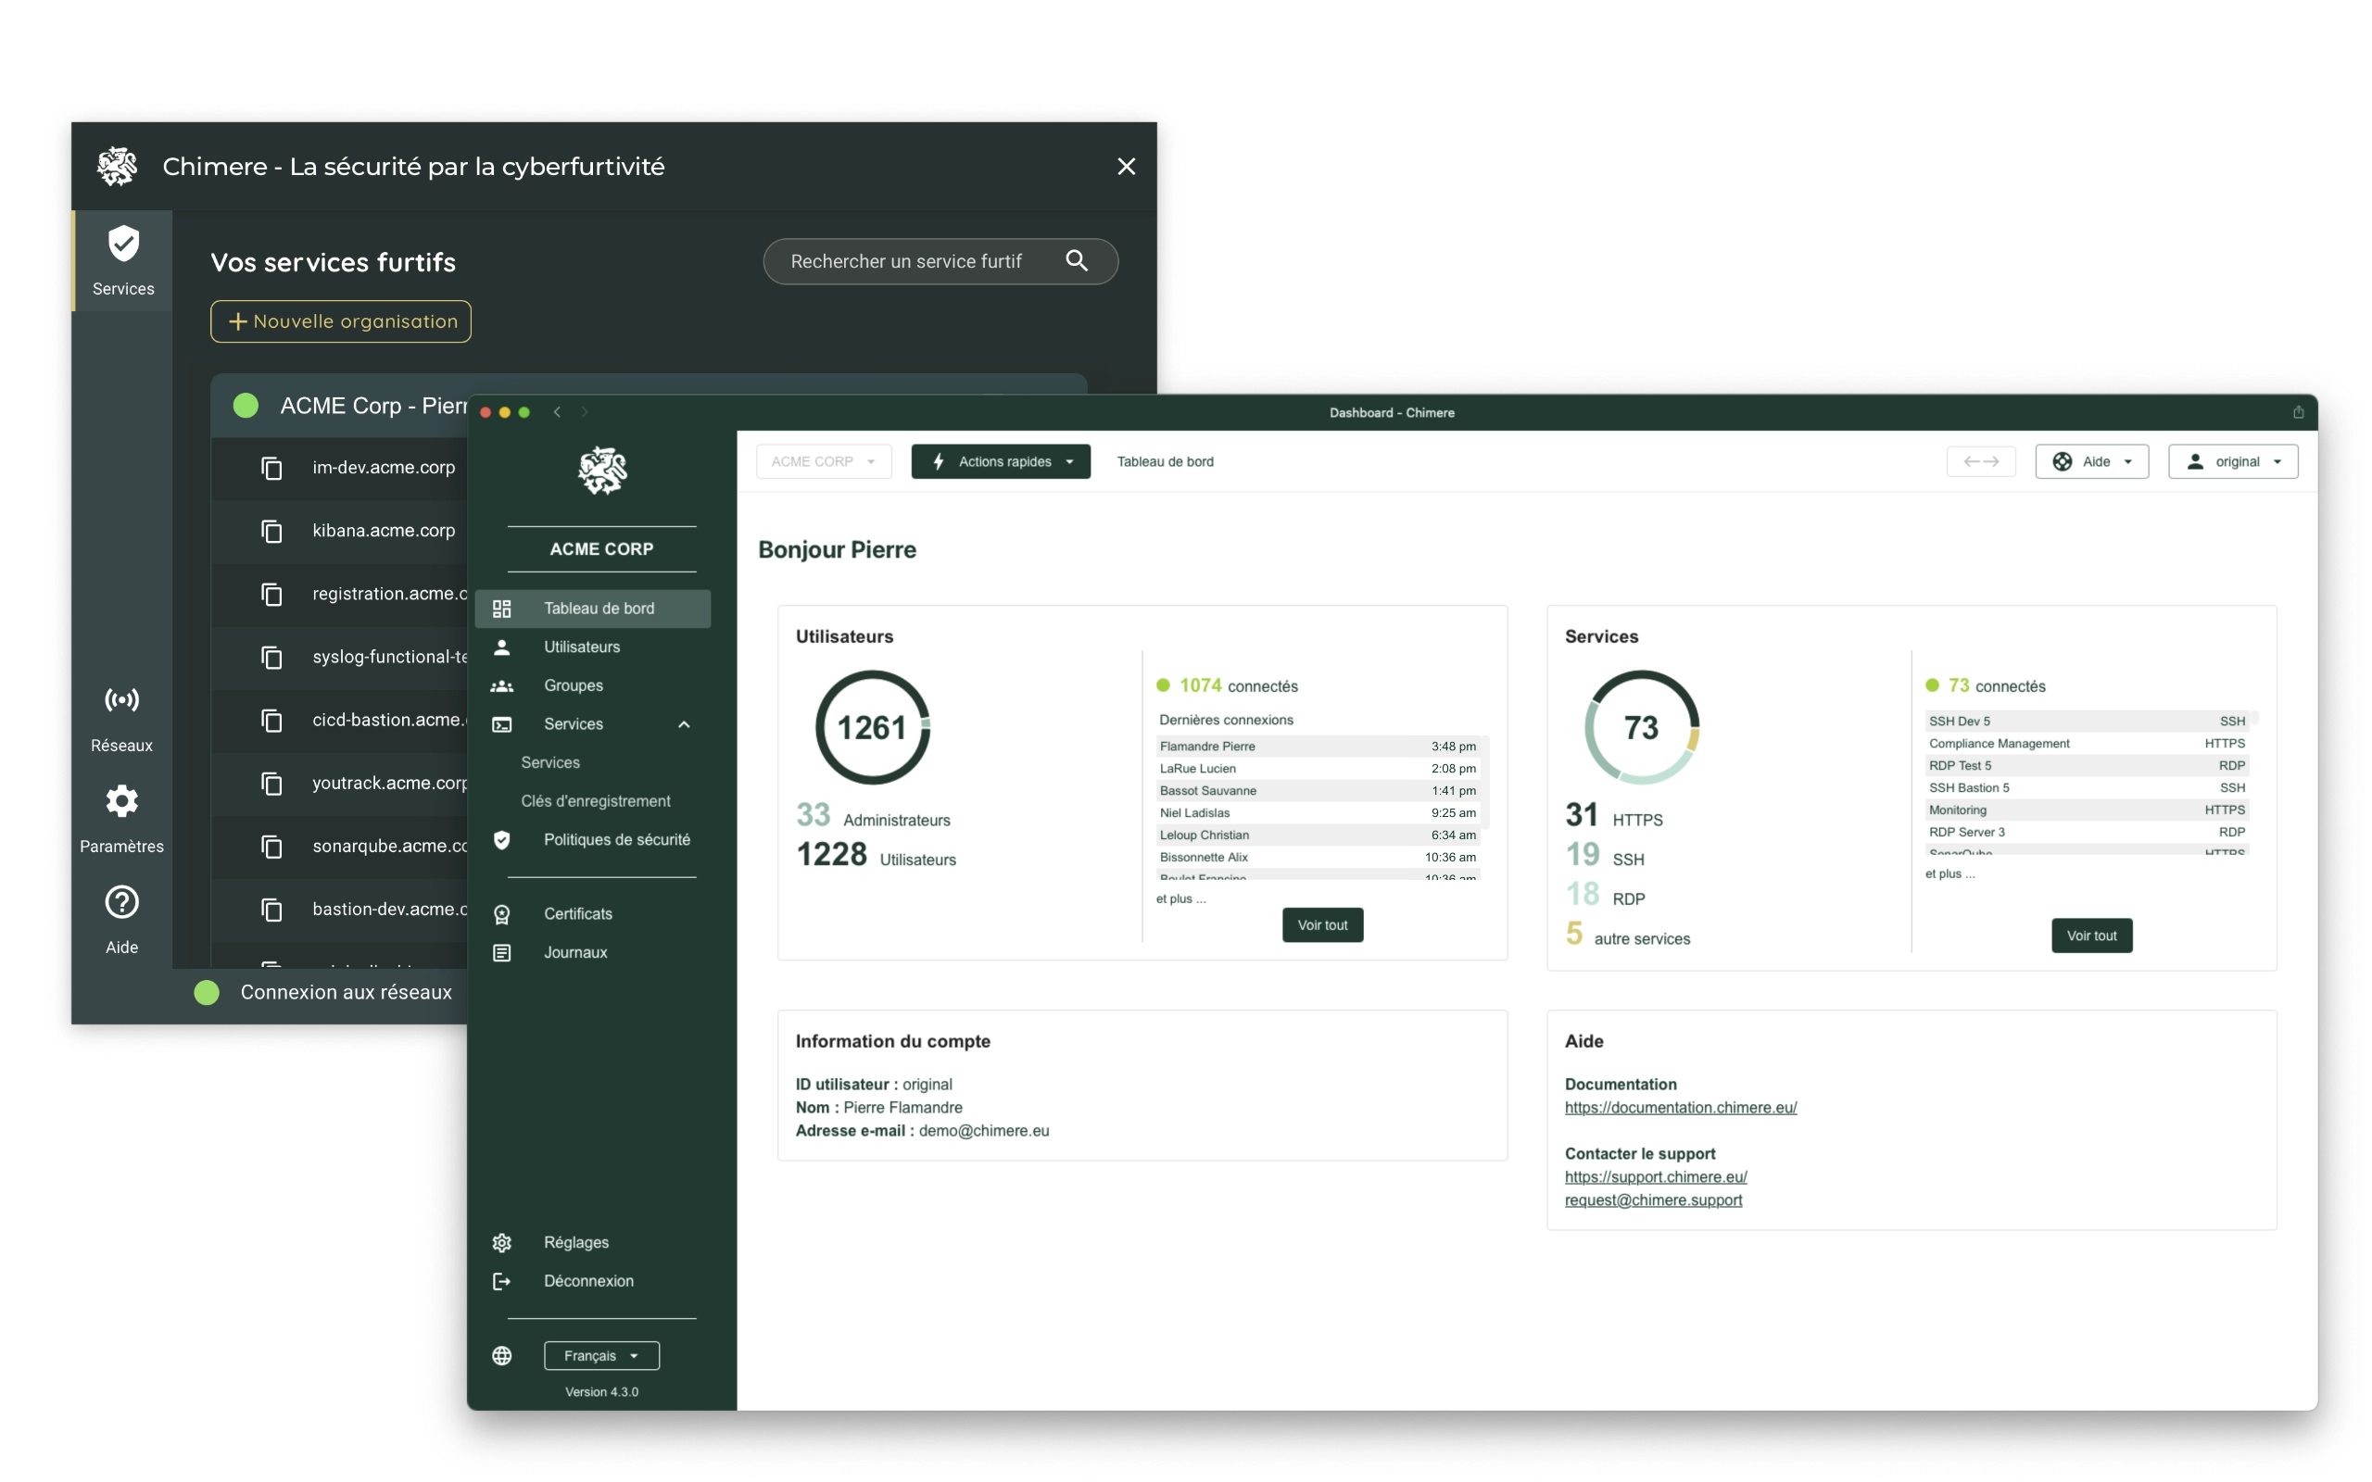Click the Paramètres gear icon

pos(121,801)
